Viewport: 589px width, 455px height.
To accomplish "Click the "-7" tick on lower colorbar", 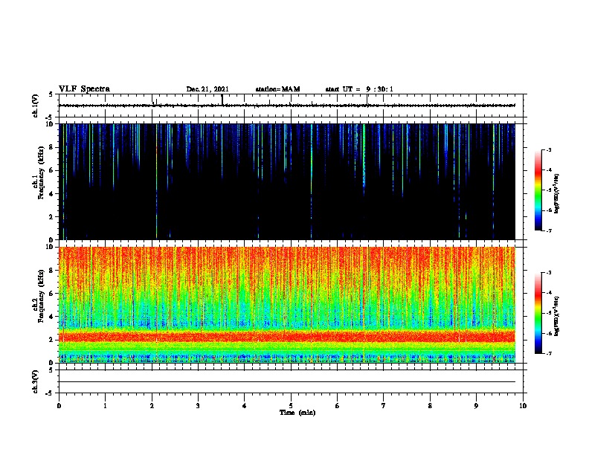I will click(x=549, y=353).
